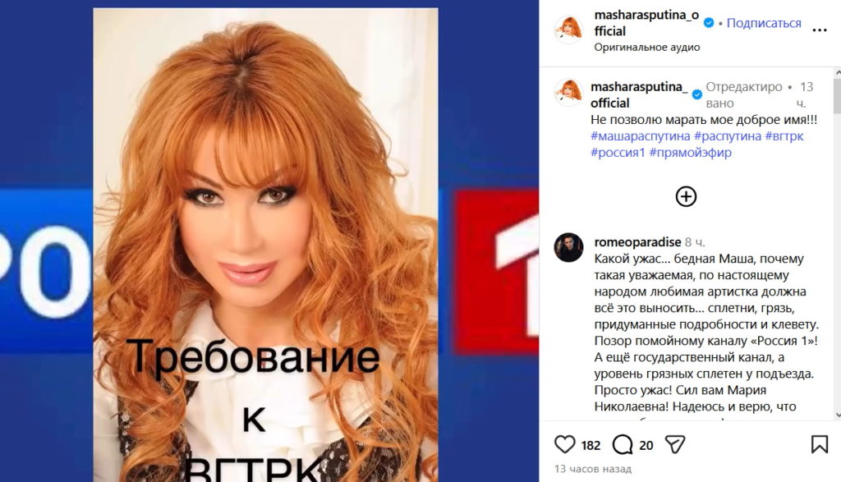Open hashtag #россия1
The width and height of the screenshot is (841, 482).
click(x=618, y=152)
